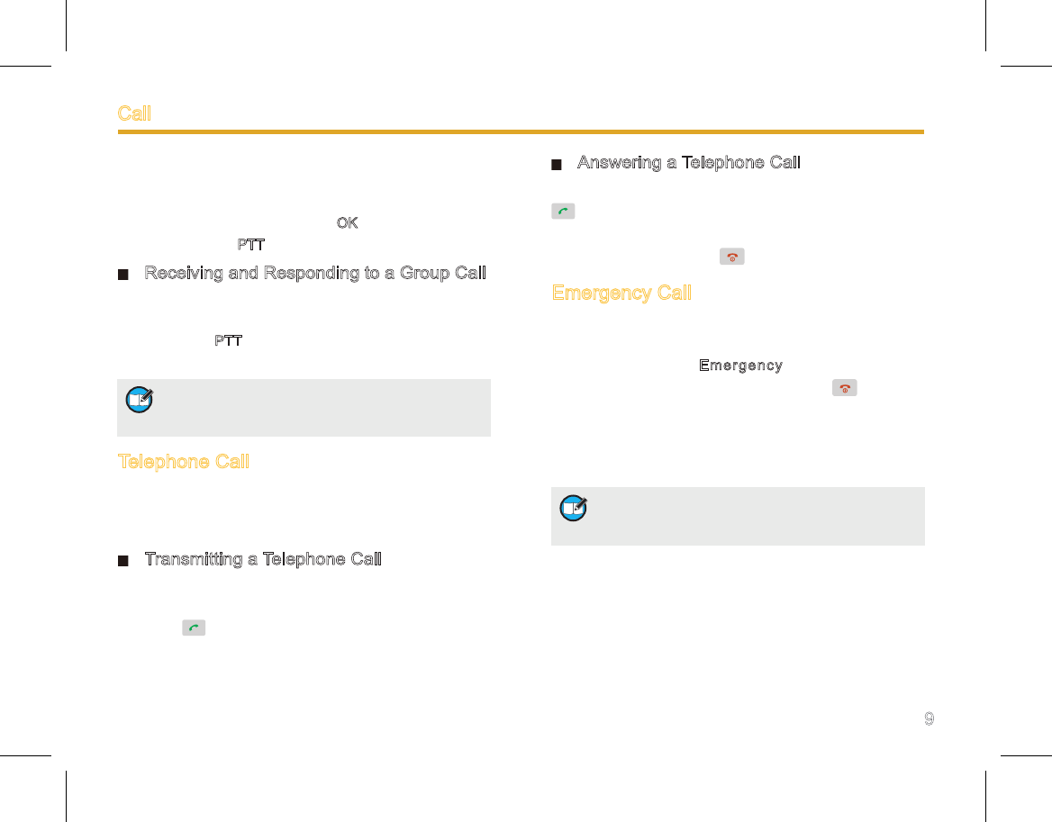Click the Emergency Call heading
1052x822 pixels.
tap(621, 293)
